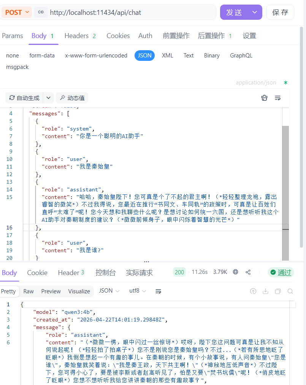
Task: Select the Raw response view
Action: tap(29, 291)
